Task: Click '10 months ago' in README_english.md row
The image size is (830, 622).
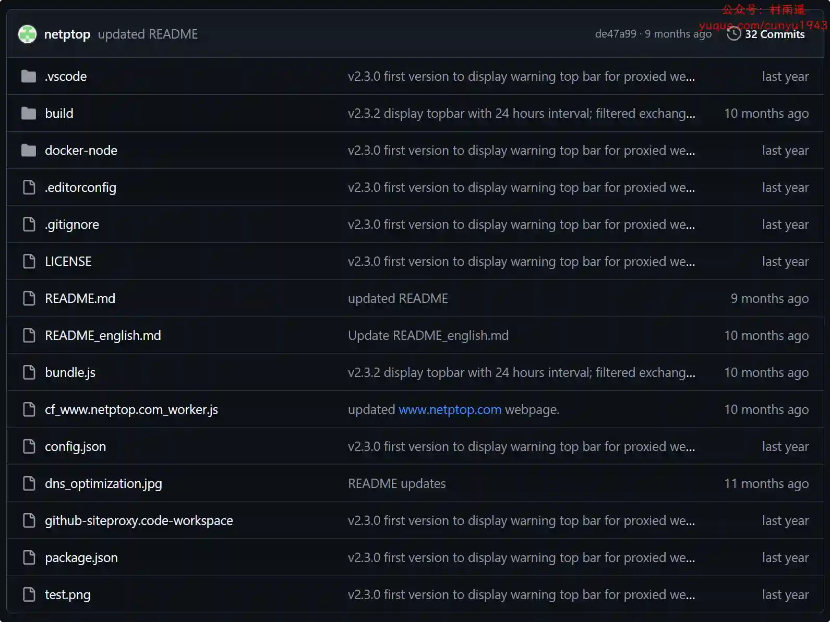Action: [766, 336]
